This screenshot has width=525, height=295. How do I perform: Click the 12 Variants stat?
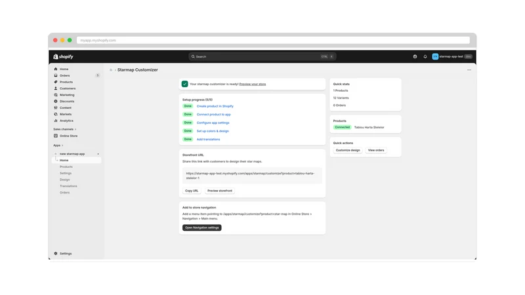pyautogui.click(x=341, y=98)
